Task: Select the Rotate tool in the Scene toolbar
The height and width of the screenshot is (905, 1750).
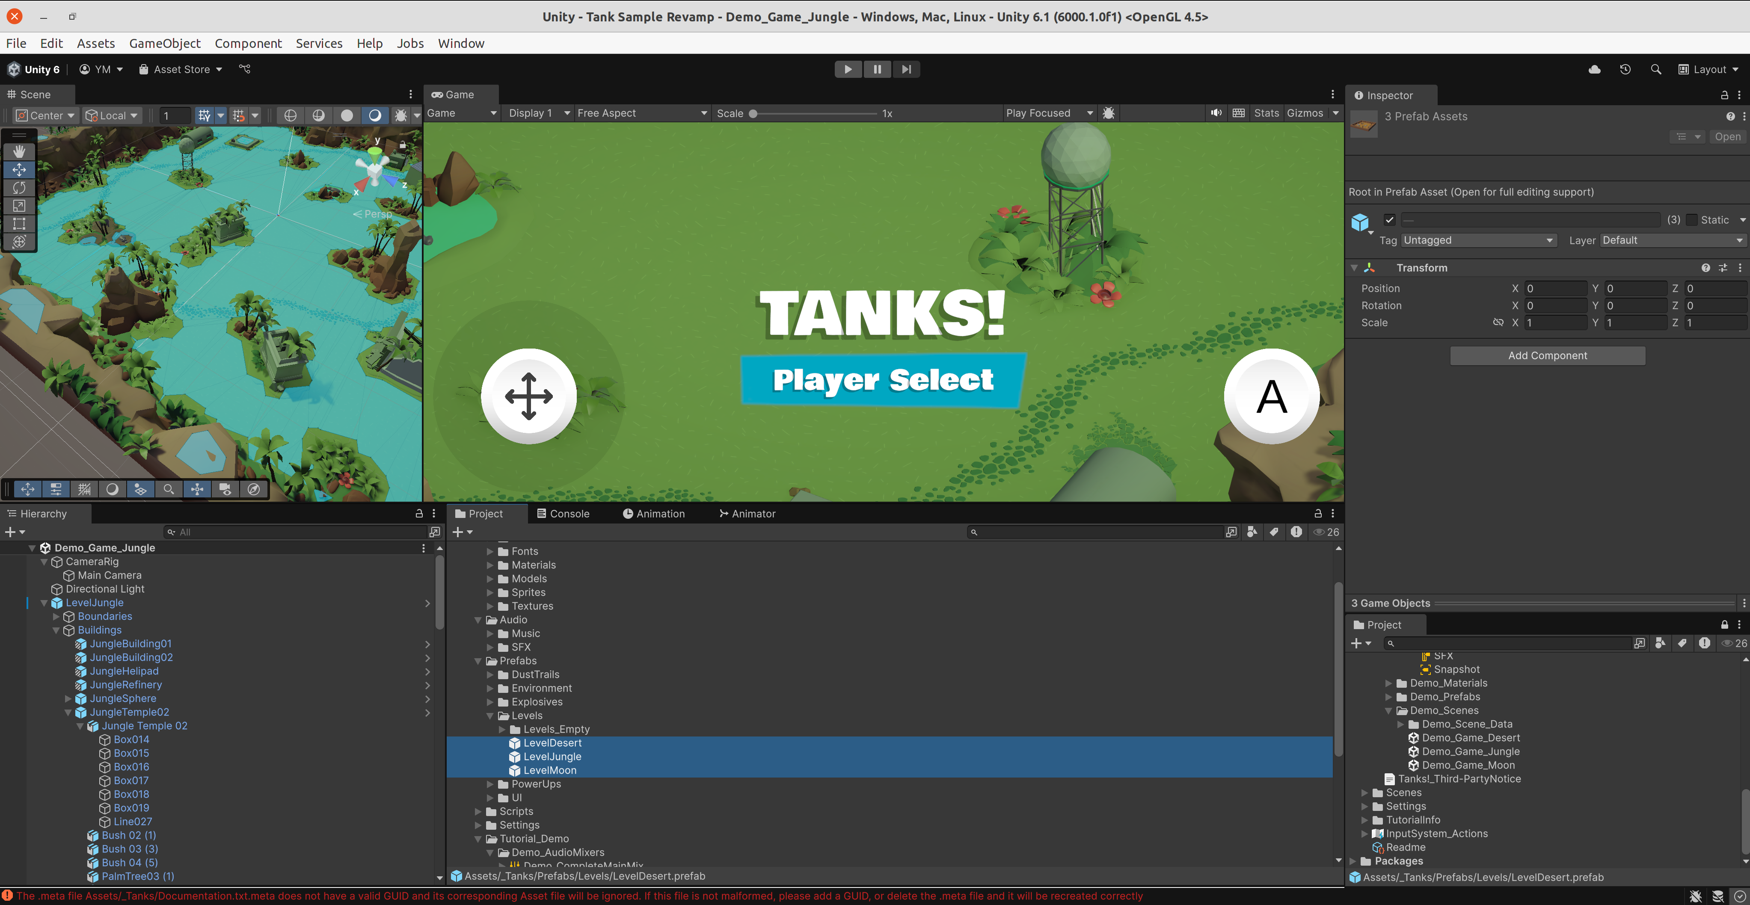Action: point(19,188)
